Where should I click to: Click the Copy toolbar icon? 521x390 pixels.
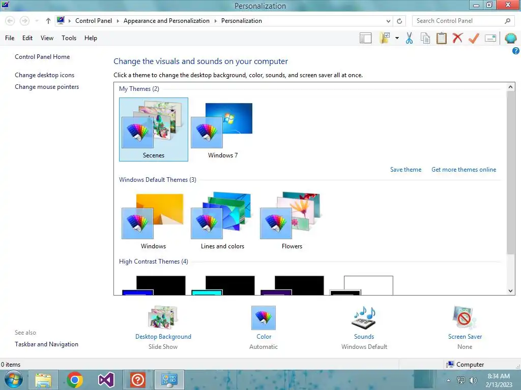coord(425,38)
